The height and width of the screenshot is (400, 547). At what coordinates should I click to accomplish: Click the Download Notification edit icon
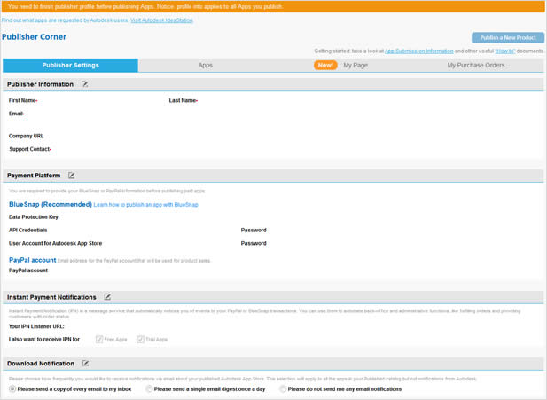(x=86, y=364)
